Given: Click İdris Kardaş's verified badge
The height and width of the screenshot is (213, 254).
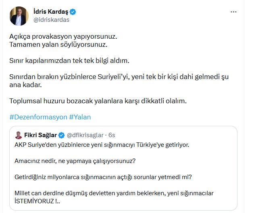Looking at the screenshot, I should point(73,12).
